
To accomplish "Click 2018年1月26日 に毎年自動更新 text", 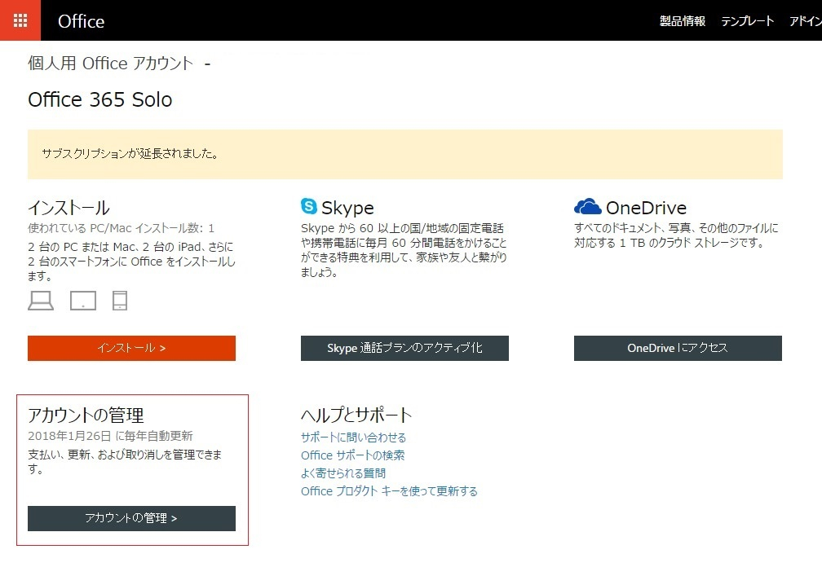I will pyautogui.click(x=110, y=436).
